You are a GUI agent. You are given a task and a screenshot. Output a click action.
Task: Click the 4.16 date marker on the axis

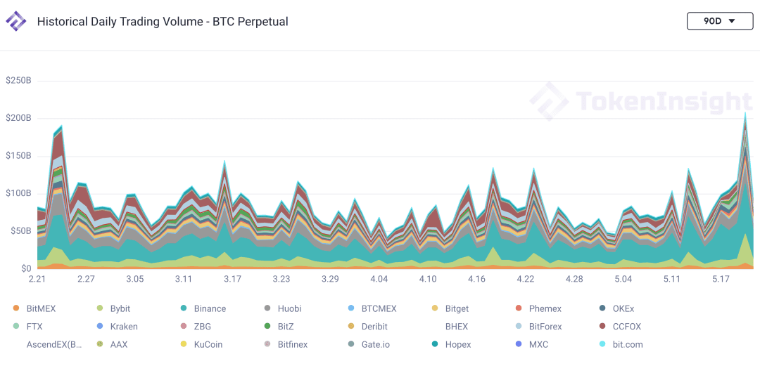pyautogui.click(x=476, y=280)
